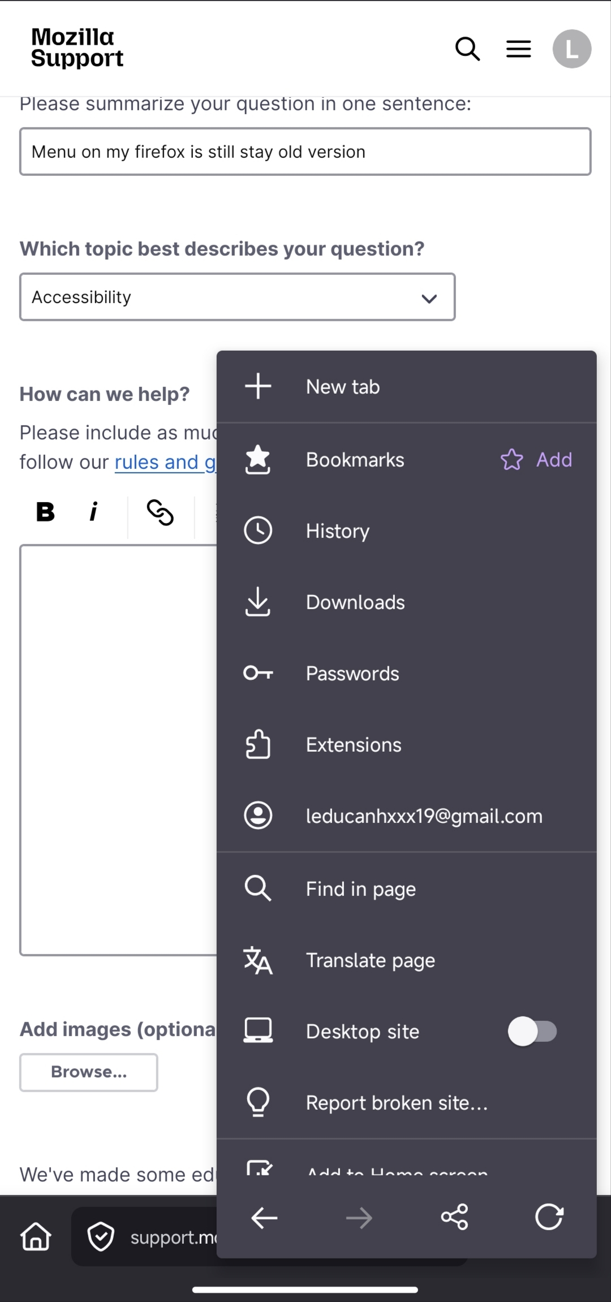Viewport: 611px width, 1302px height.
Task: Add this page to bookmarks
Action: [536, 460]
